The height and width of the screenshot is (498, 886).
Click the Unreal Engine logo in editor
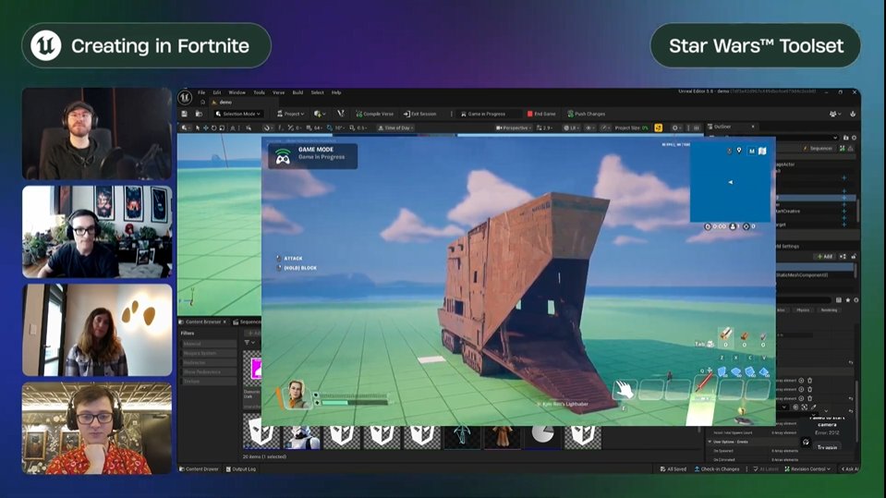[x=185, y=97]
